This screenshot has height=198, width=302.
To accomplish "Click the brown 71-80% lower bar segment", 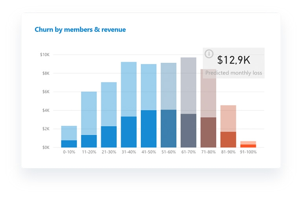I will (x=208, y=133).
